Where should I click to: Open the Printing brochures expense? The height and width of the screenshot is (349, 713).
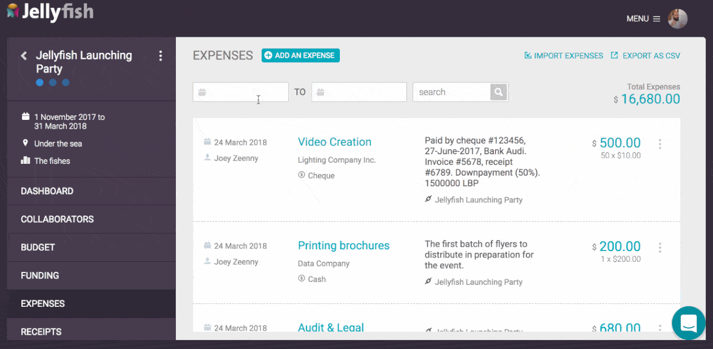pyautogui.click(x=343, y=246)
